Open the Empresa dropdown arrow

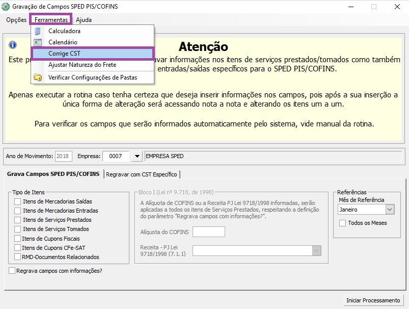pyautogui.click(x=137, y=156)
